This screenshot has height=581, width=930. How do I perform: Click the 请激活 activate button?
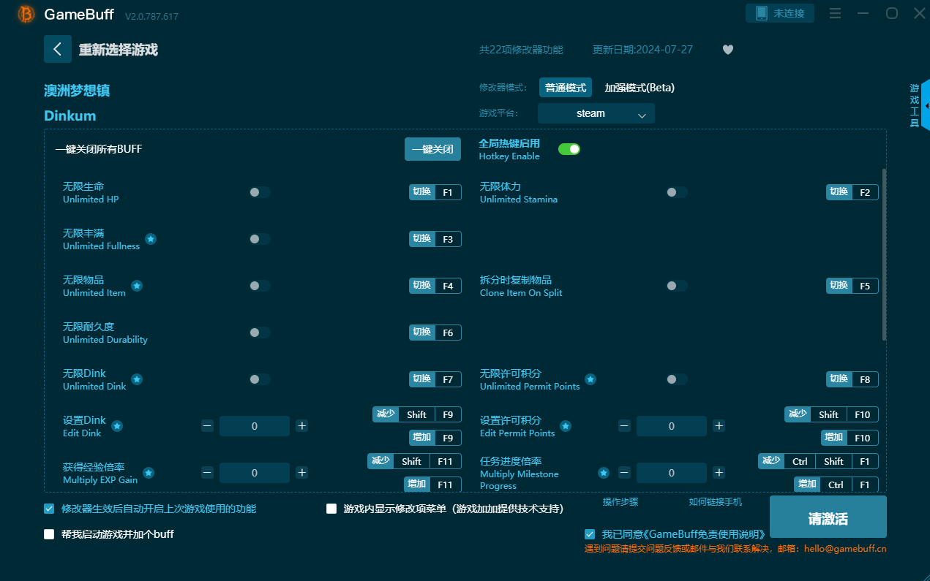pos(828,517)
